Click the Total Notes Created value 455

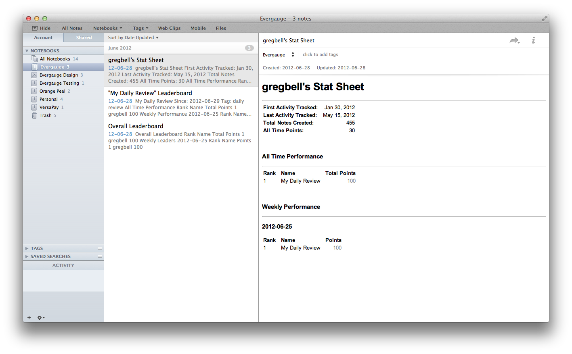point(350,123)
